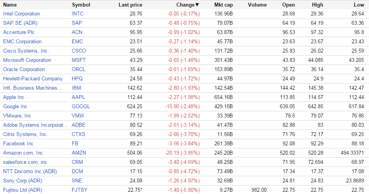Viewport: 369px width, 194px height.
Task: Open the Apple Inc. company link
Action: tap(14, 97)
